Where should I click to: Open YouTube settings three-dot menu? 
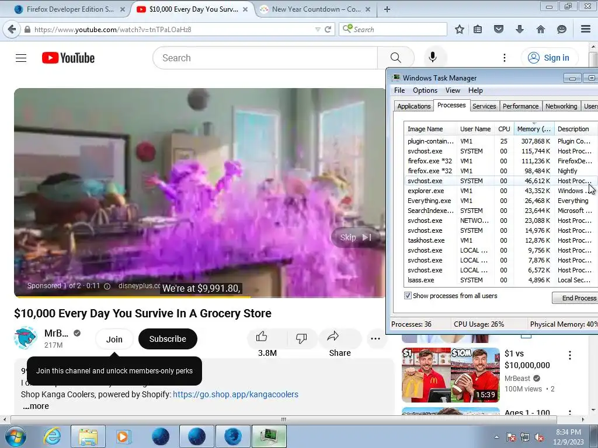click(505, 58)
